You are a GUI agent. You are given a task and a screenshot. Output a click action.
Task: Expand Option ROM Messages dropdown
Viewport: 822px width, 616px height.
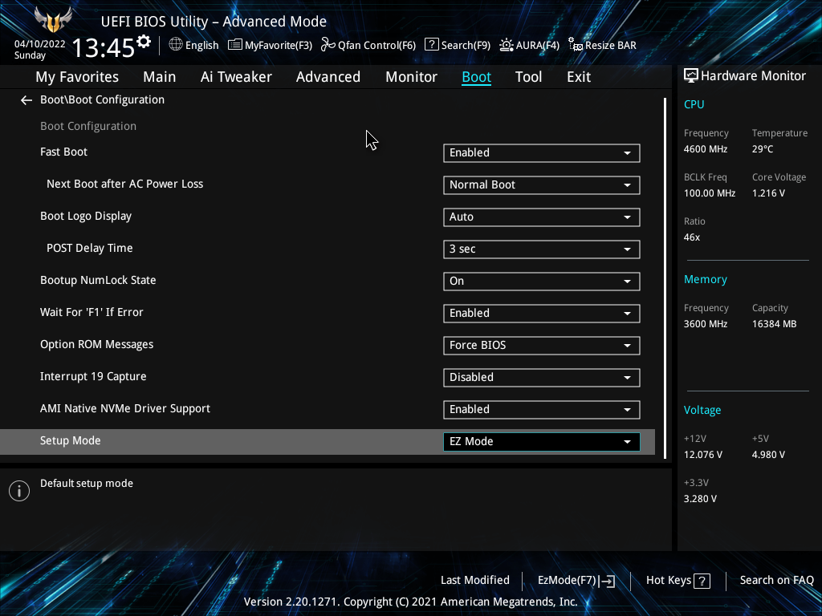click(x=542, y=345)
